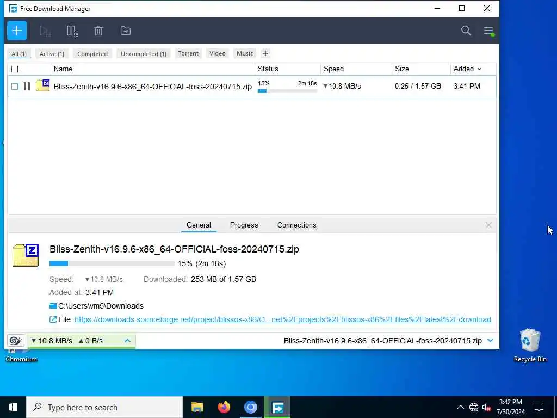
Task: Filter by Uncompleted (1) downloads
Action: pos(144,54)
